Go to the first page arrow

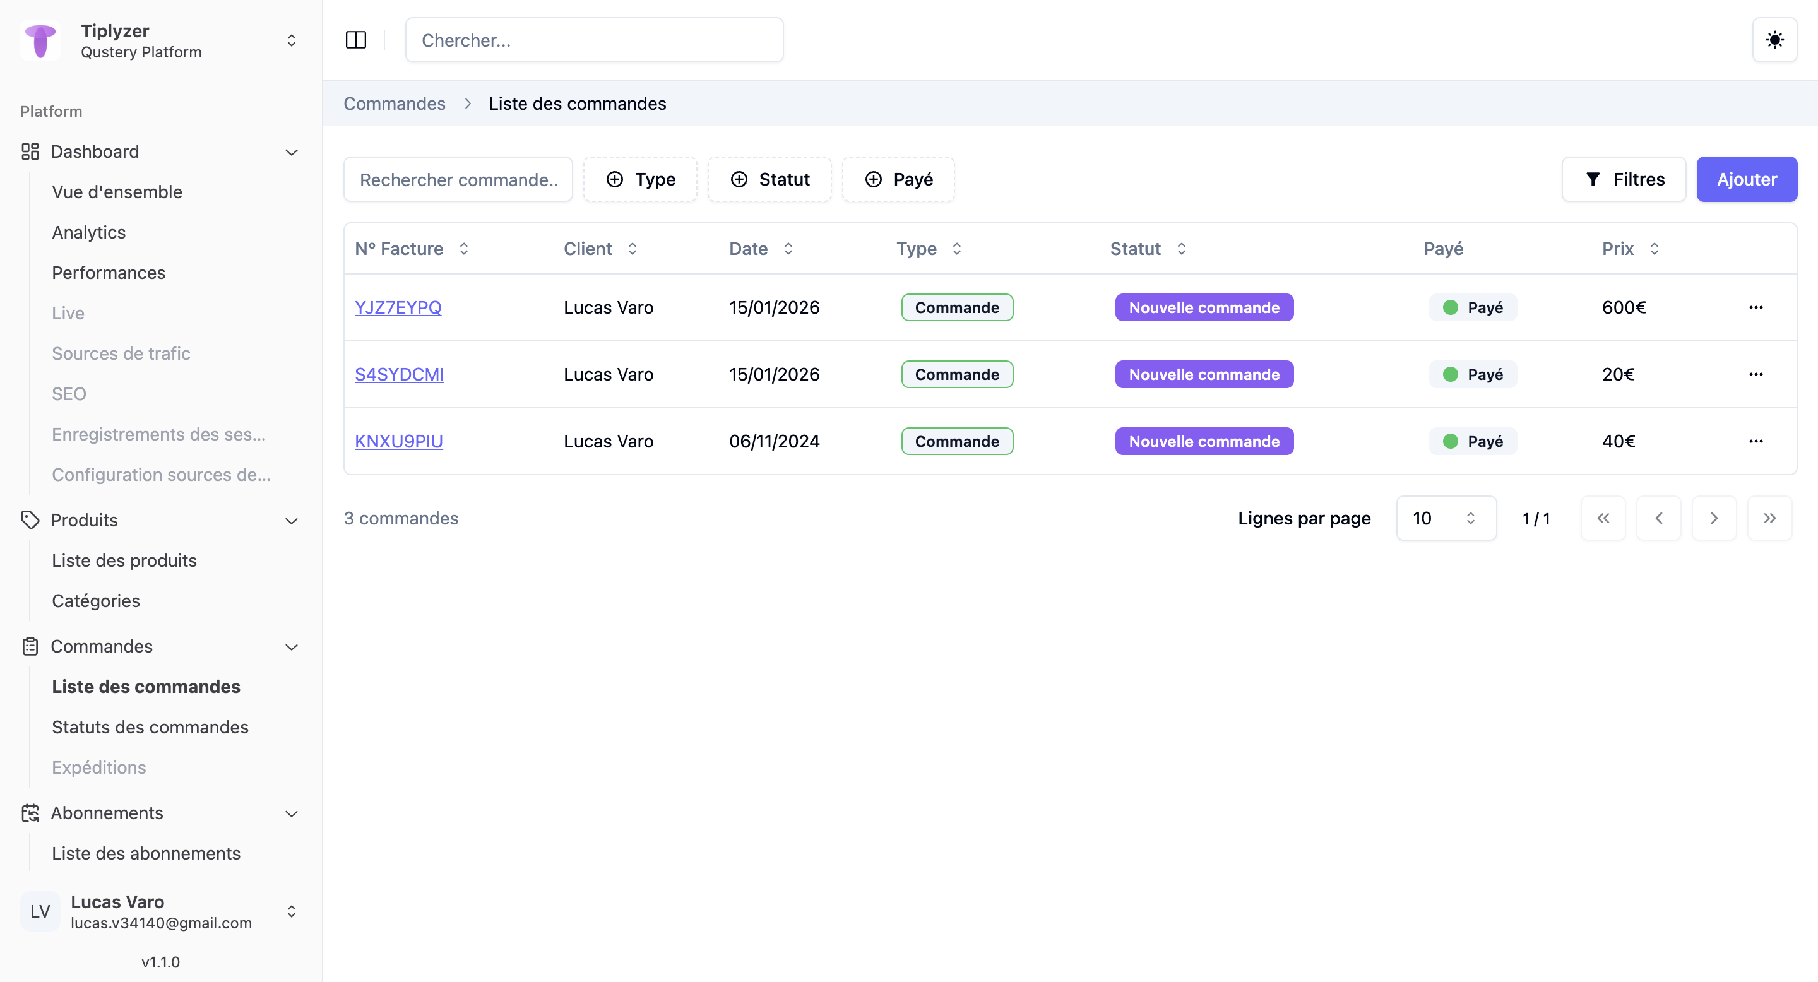click(1603, 519)
